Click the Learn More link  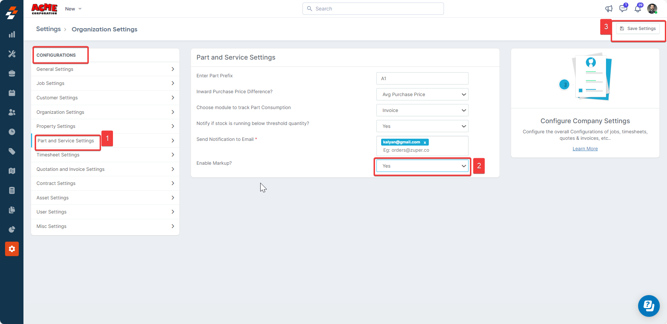(x=585, y=149)
